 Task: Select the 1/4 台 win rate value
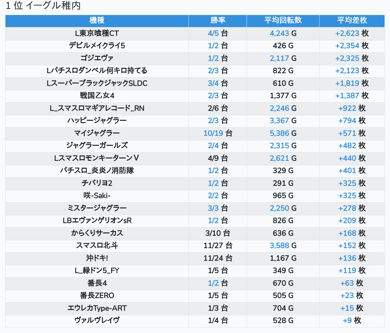coord(218,321)
